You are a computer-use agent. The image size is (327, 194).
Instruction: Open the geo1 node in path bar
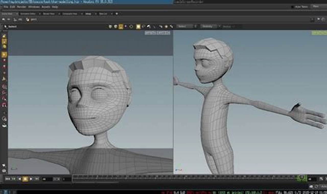[32, 19]
